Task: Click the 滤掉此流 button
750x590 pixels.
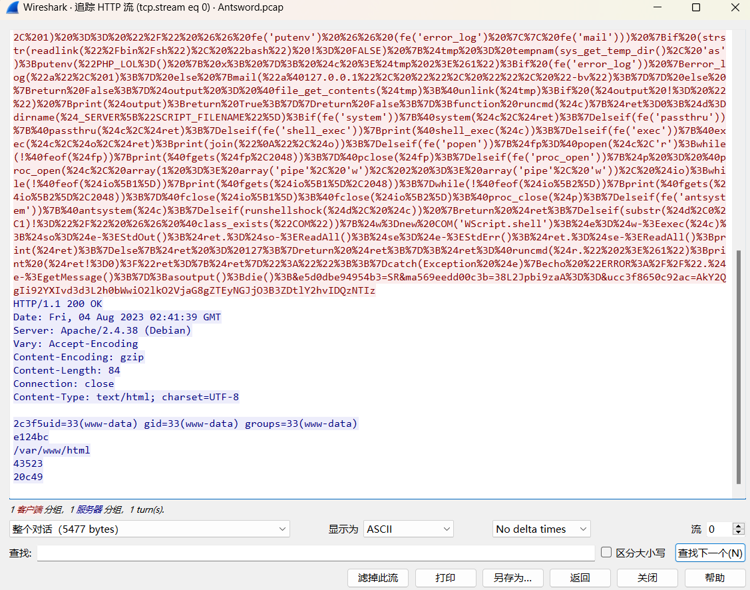Action: click(x=378, y=577)
